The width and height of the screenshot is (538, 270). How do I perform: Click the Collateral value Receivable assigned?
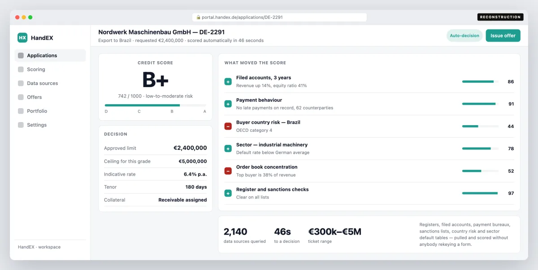tap(183, 200)
